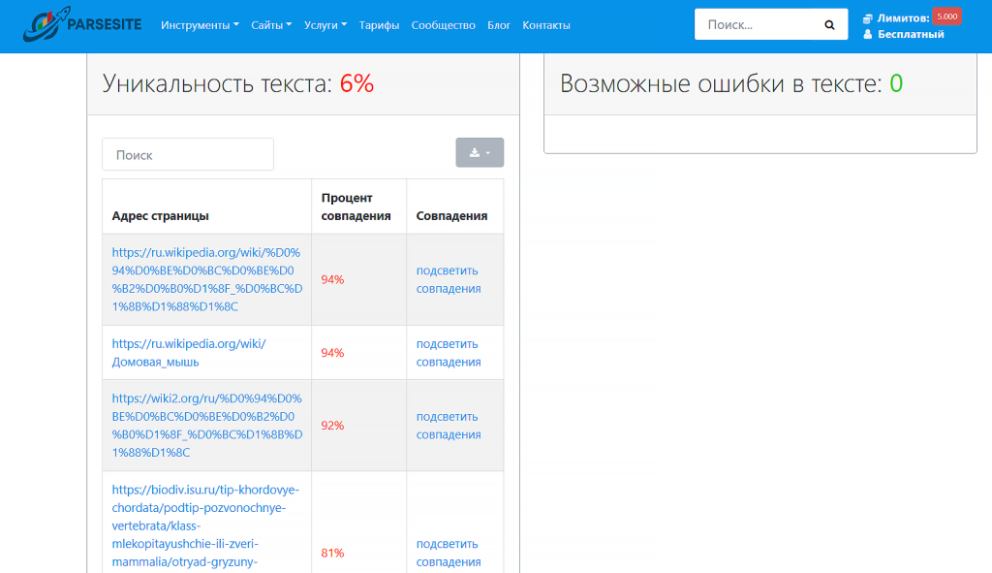Highlight matches for the 92% row

coord(449,426)
